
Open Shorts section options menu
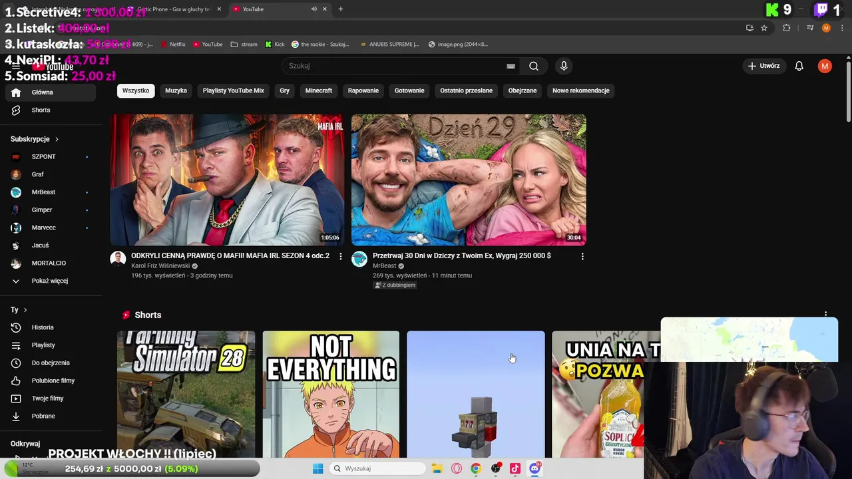pos(825,315)
